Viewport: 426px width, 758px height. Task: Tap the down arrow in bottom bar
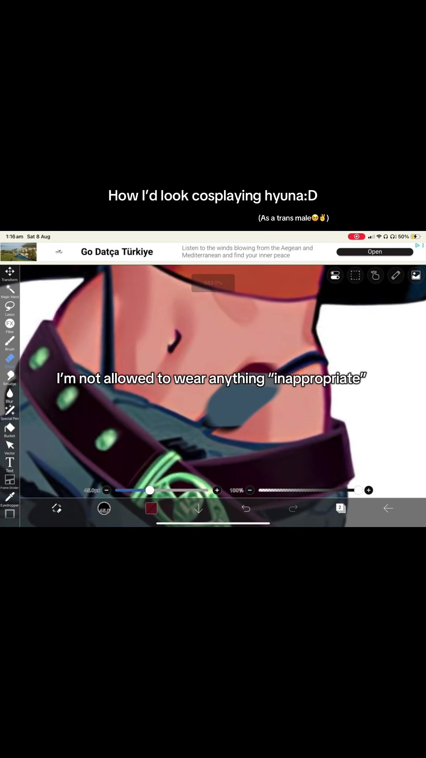tap(198, 508)
